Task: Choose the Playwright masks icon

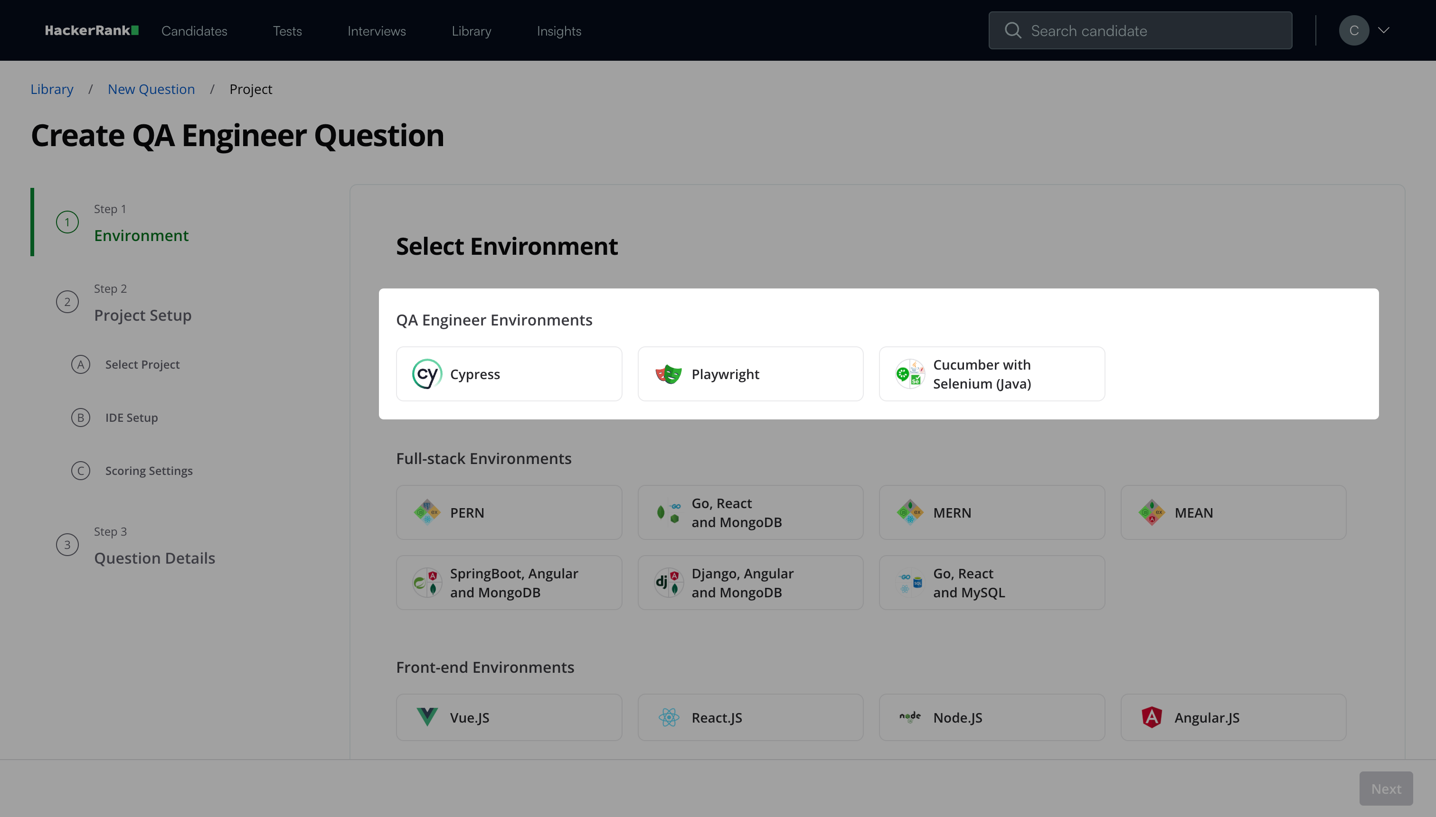Action: (x=668, y=374)
